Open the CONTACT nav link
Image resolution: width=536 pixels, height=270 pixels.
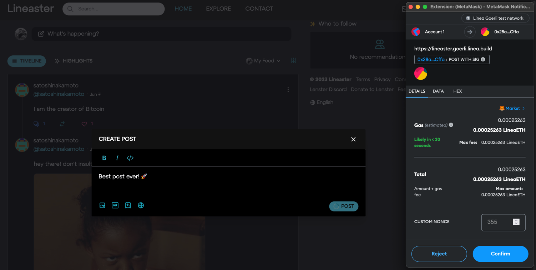(259, 9)
